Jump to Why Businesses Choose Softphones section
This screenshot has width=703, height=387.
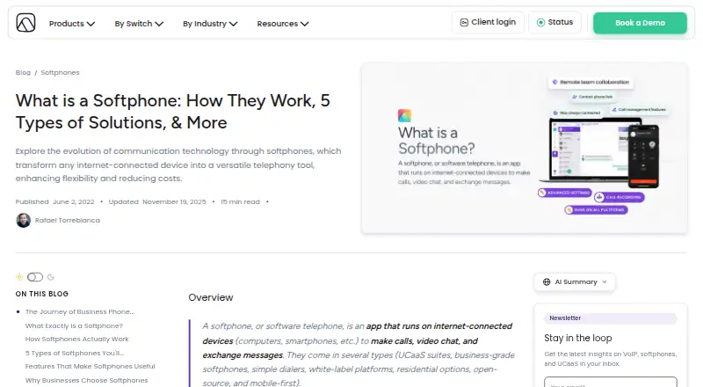(x=86, y=380)
